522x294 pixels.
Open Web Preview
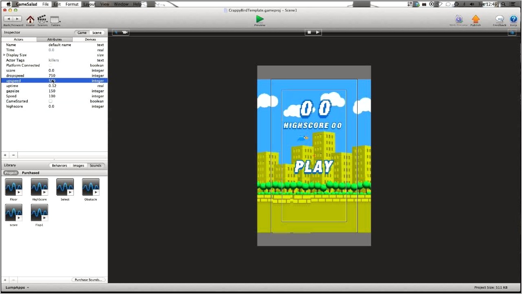point(459,19)
